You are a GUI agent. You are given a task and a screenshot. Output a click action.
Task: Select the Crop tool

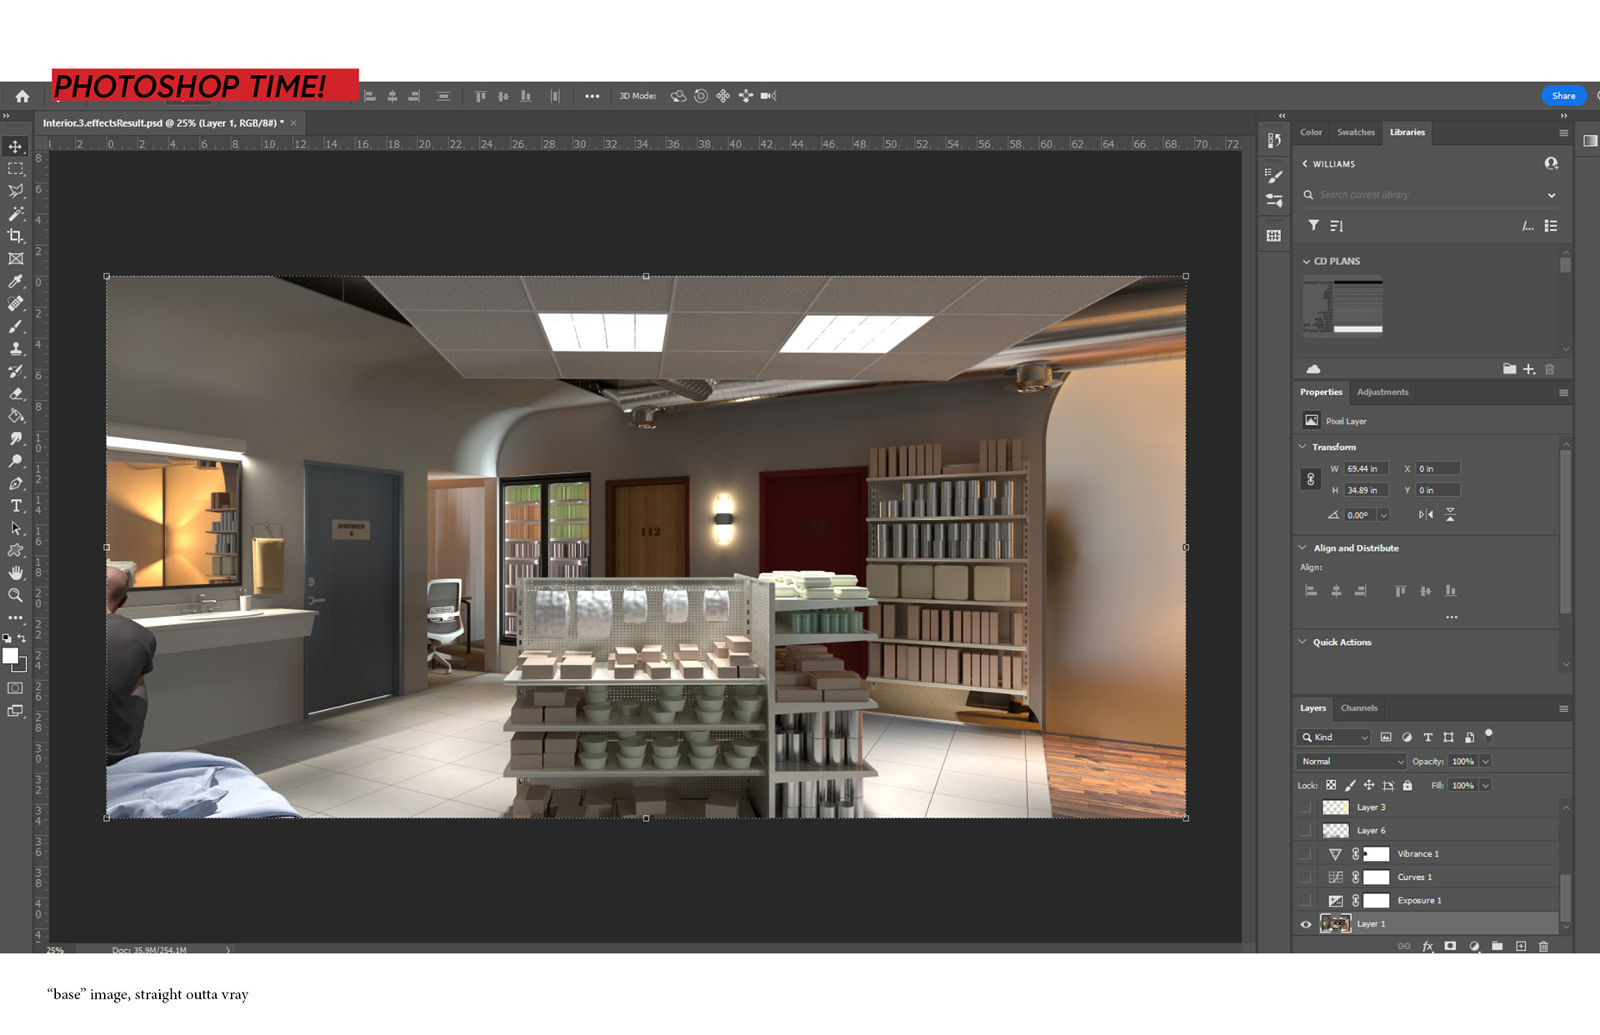[x=15, y=236]
